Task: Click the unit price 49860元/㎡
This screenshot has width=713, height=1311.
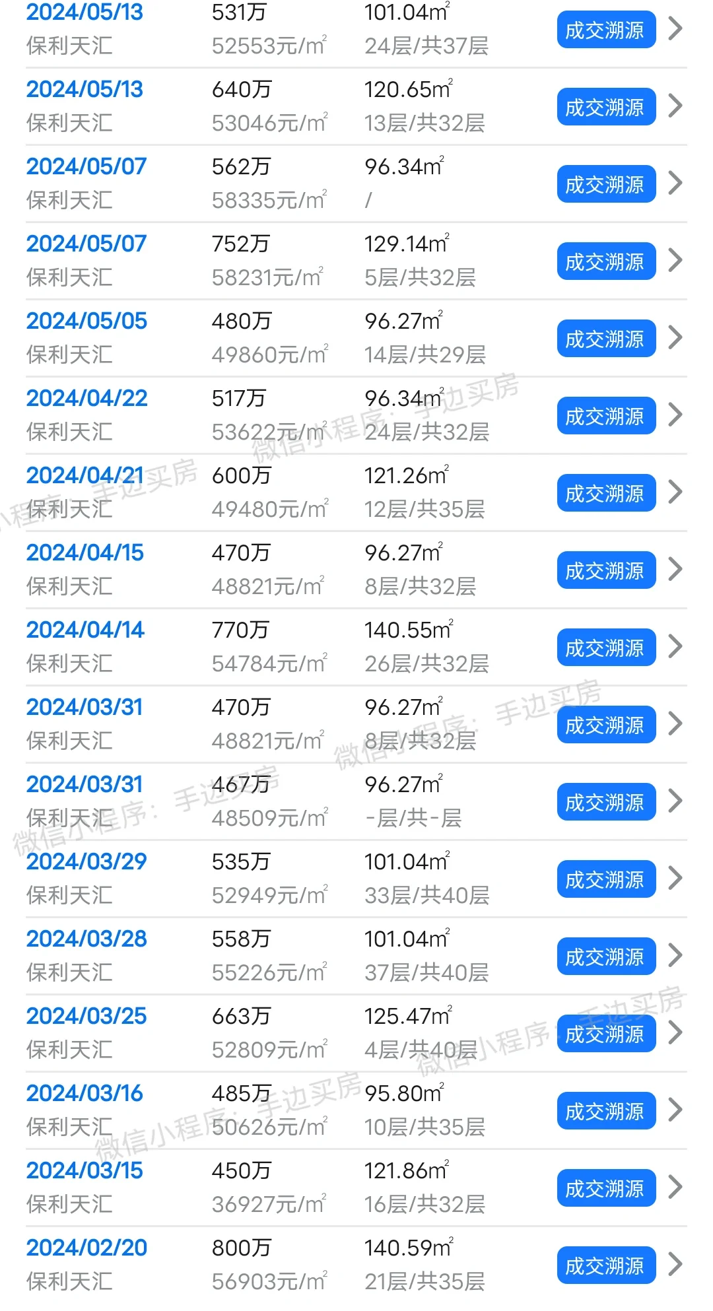Action: pyautogui.click(x=269, y=354)
